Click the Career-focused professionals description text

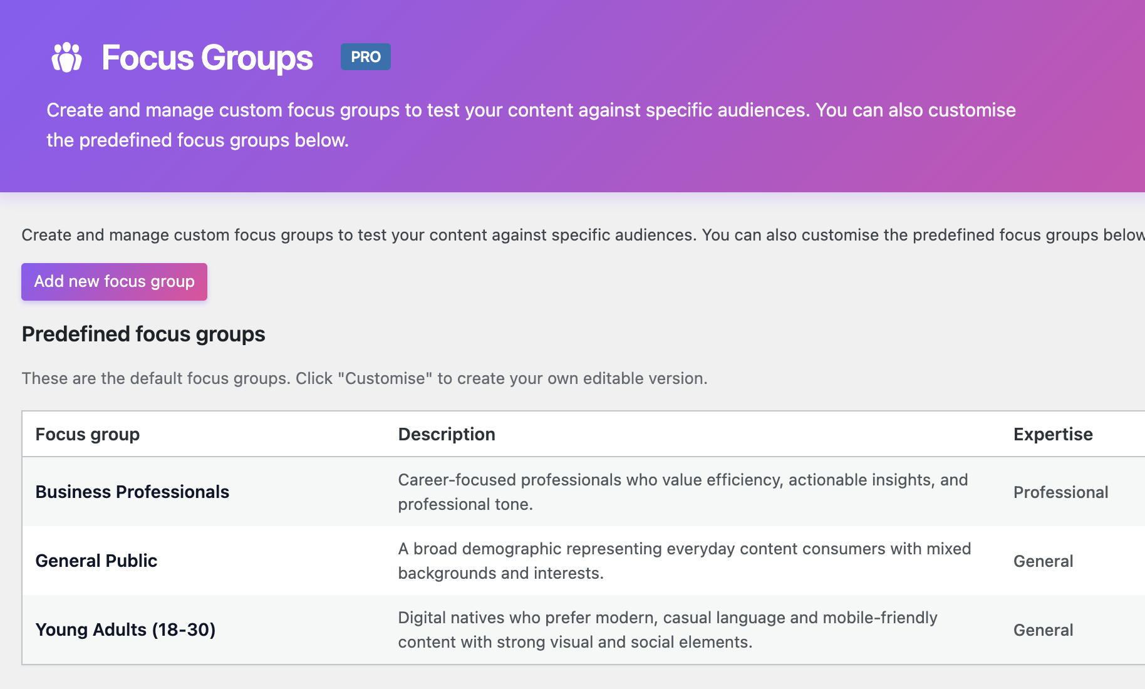683,492
